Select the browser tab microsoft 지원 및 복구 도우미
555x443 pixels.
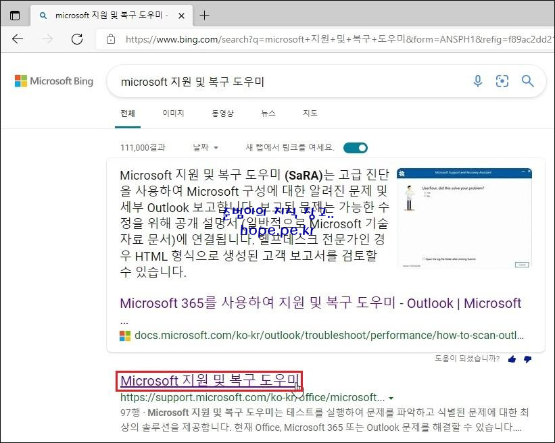click(x=112, y=16)
